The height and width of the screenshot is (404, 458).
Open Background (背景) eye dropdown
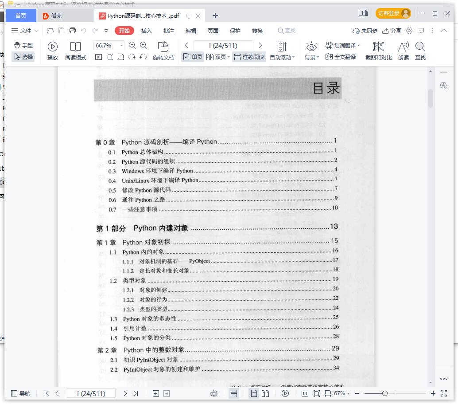pos(312,51)
